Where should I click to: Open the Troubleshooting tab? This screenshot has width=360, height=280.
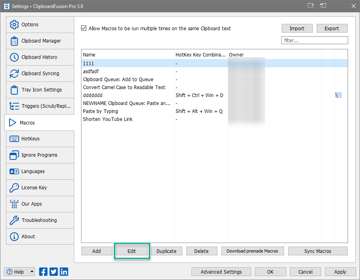click(x=40, y=220)
